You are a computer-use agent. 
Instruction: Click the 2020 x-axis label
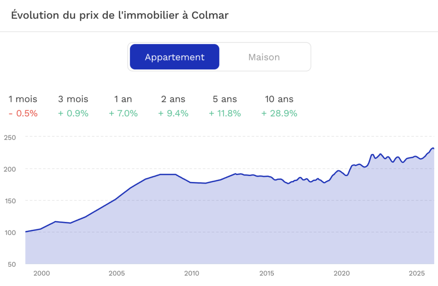[x=342, y=273]
